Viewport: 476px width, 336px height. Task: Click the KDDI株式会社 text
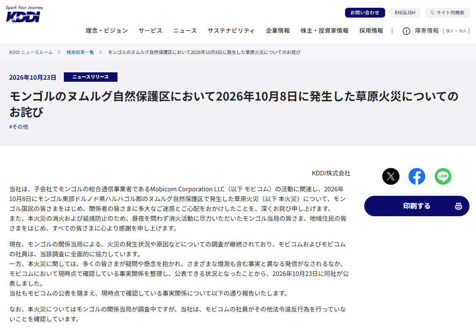(331, 173)
